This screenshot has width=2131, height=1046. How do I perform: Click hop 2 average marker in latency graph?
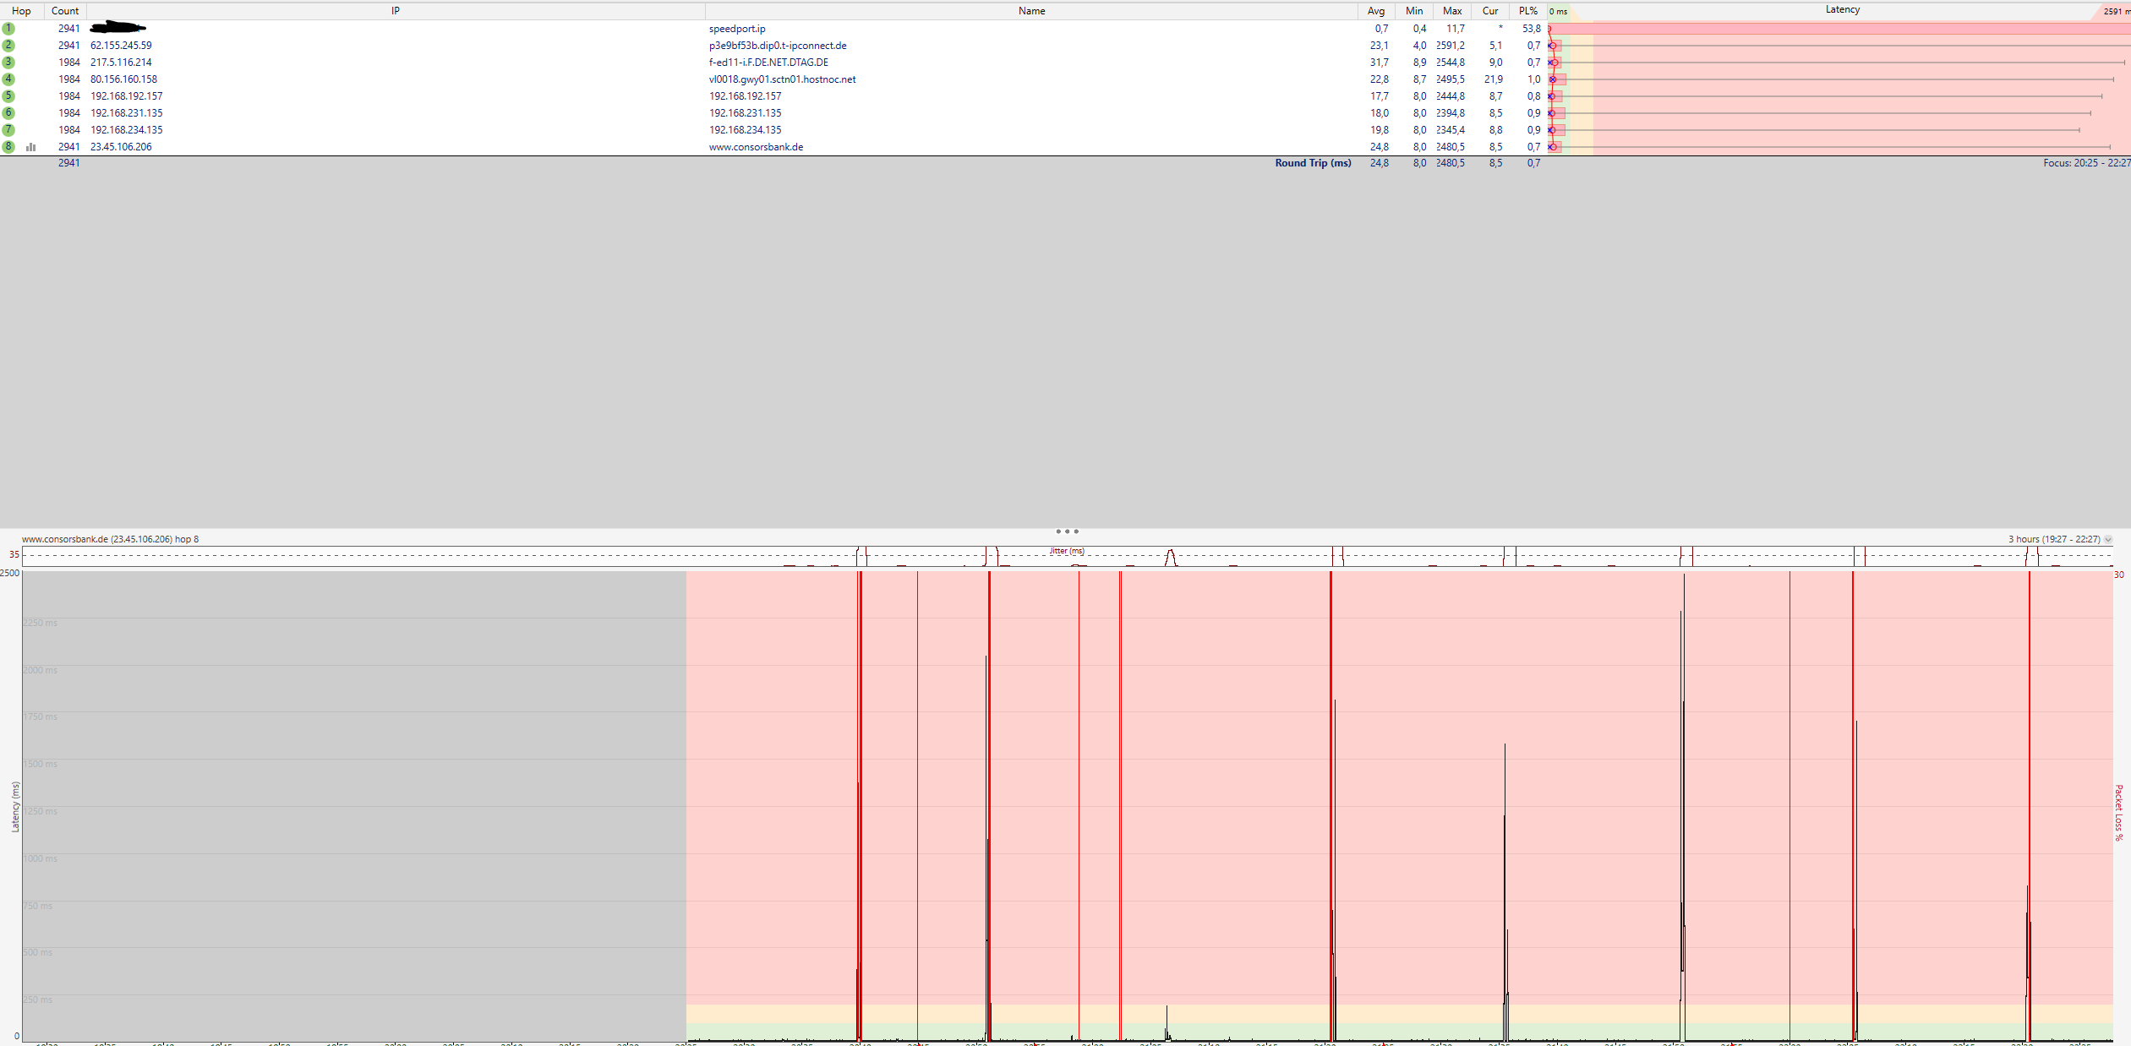point(1554,46)
